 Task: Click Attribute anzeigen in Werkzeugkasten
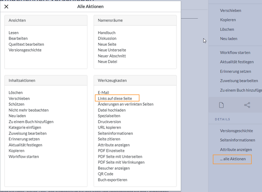coord(114,145)
